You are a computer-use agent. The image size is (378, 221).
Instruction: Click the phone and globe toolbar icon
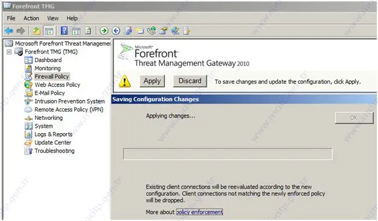tap(151, 31)
